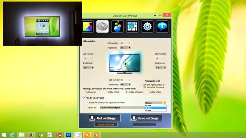Click the Total LEDs: 101 text
Viewport: 246px width, 138px height.
pyautogui.click(x=152, y=81)
